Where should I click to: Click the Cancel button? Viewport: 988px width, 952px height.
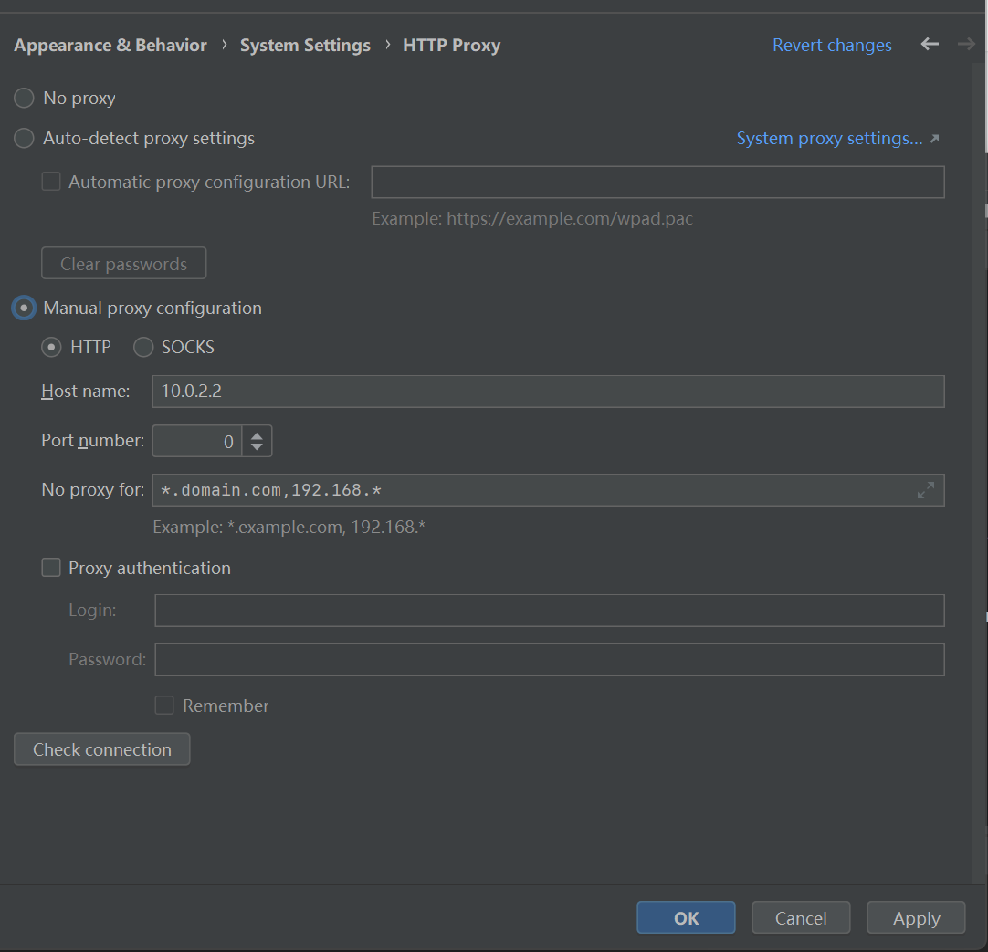[801, 918]
